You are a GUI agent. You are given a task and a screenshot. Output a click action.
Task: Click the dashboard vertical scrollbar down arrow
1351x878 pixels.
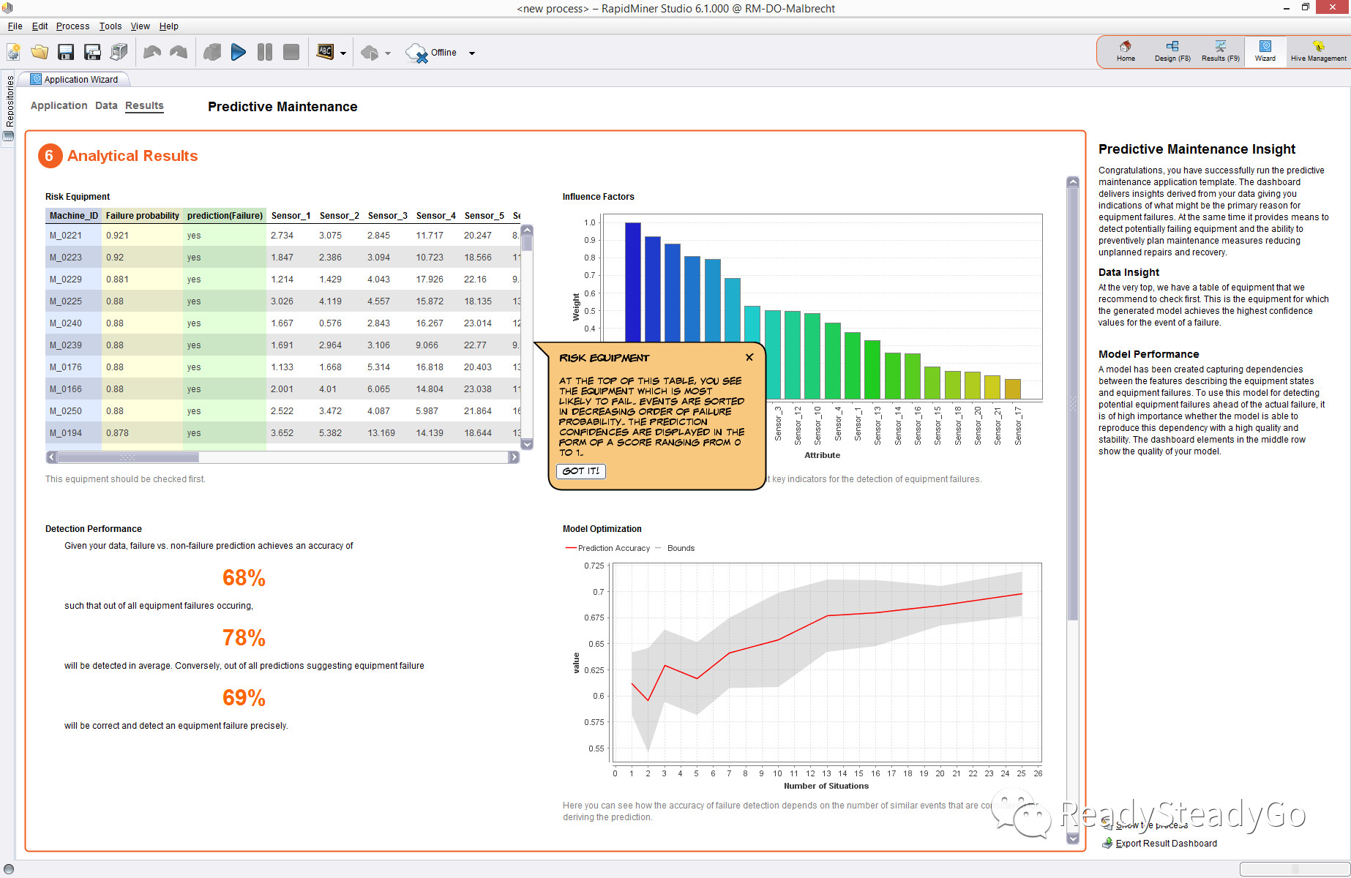click(1073, 838)
